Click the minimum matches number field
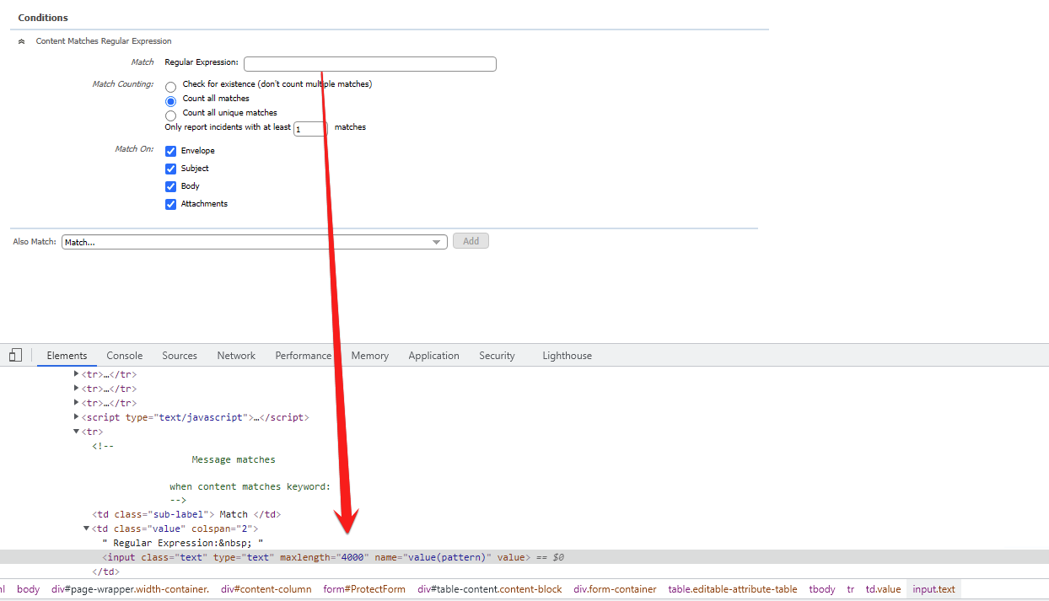Screen dimensions: 1049x601 [309, 129]
